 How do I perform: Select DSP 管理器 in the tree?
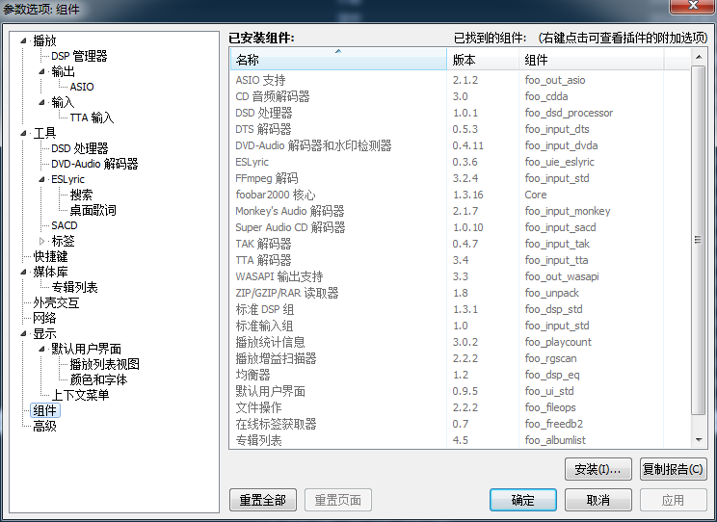(x=79, y=56)
